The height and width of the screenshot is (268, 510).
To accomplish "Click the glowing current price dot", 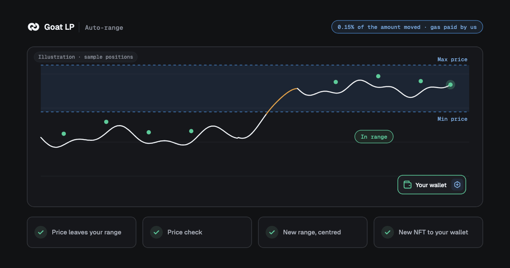I will pos(450,85).
